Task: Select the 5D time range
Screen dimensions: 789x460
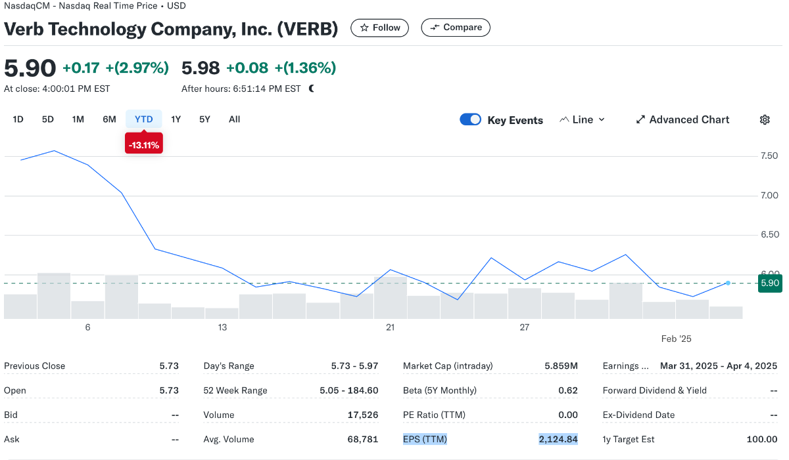Action: pyautogui.click(x=48, y=119)
